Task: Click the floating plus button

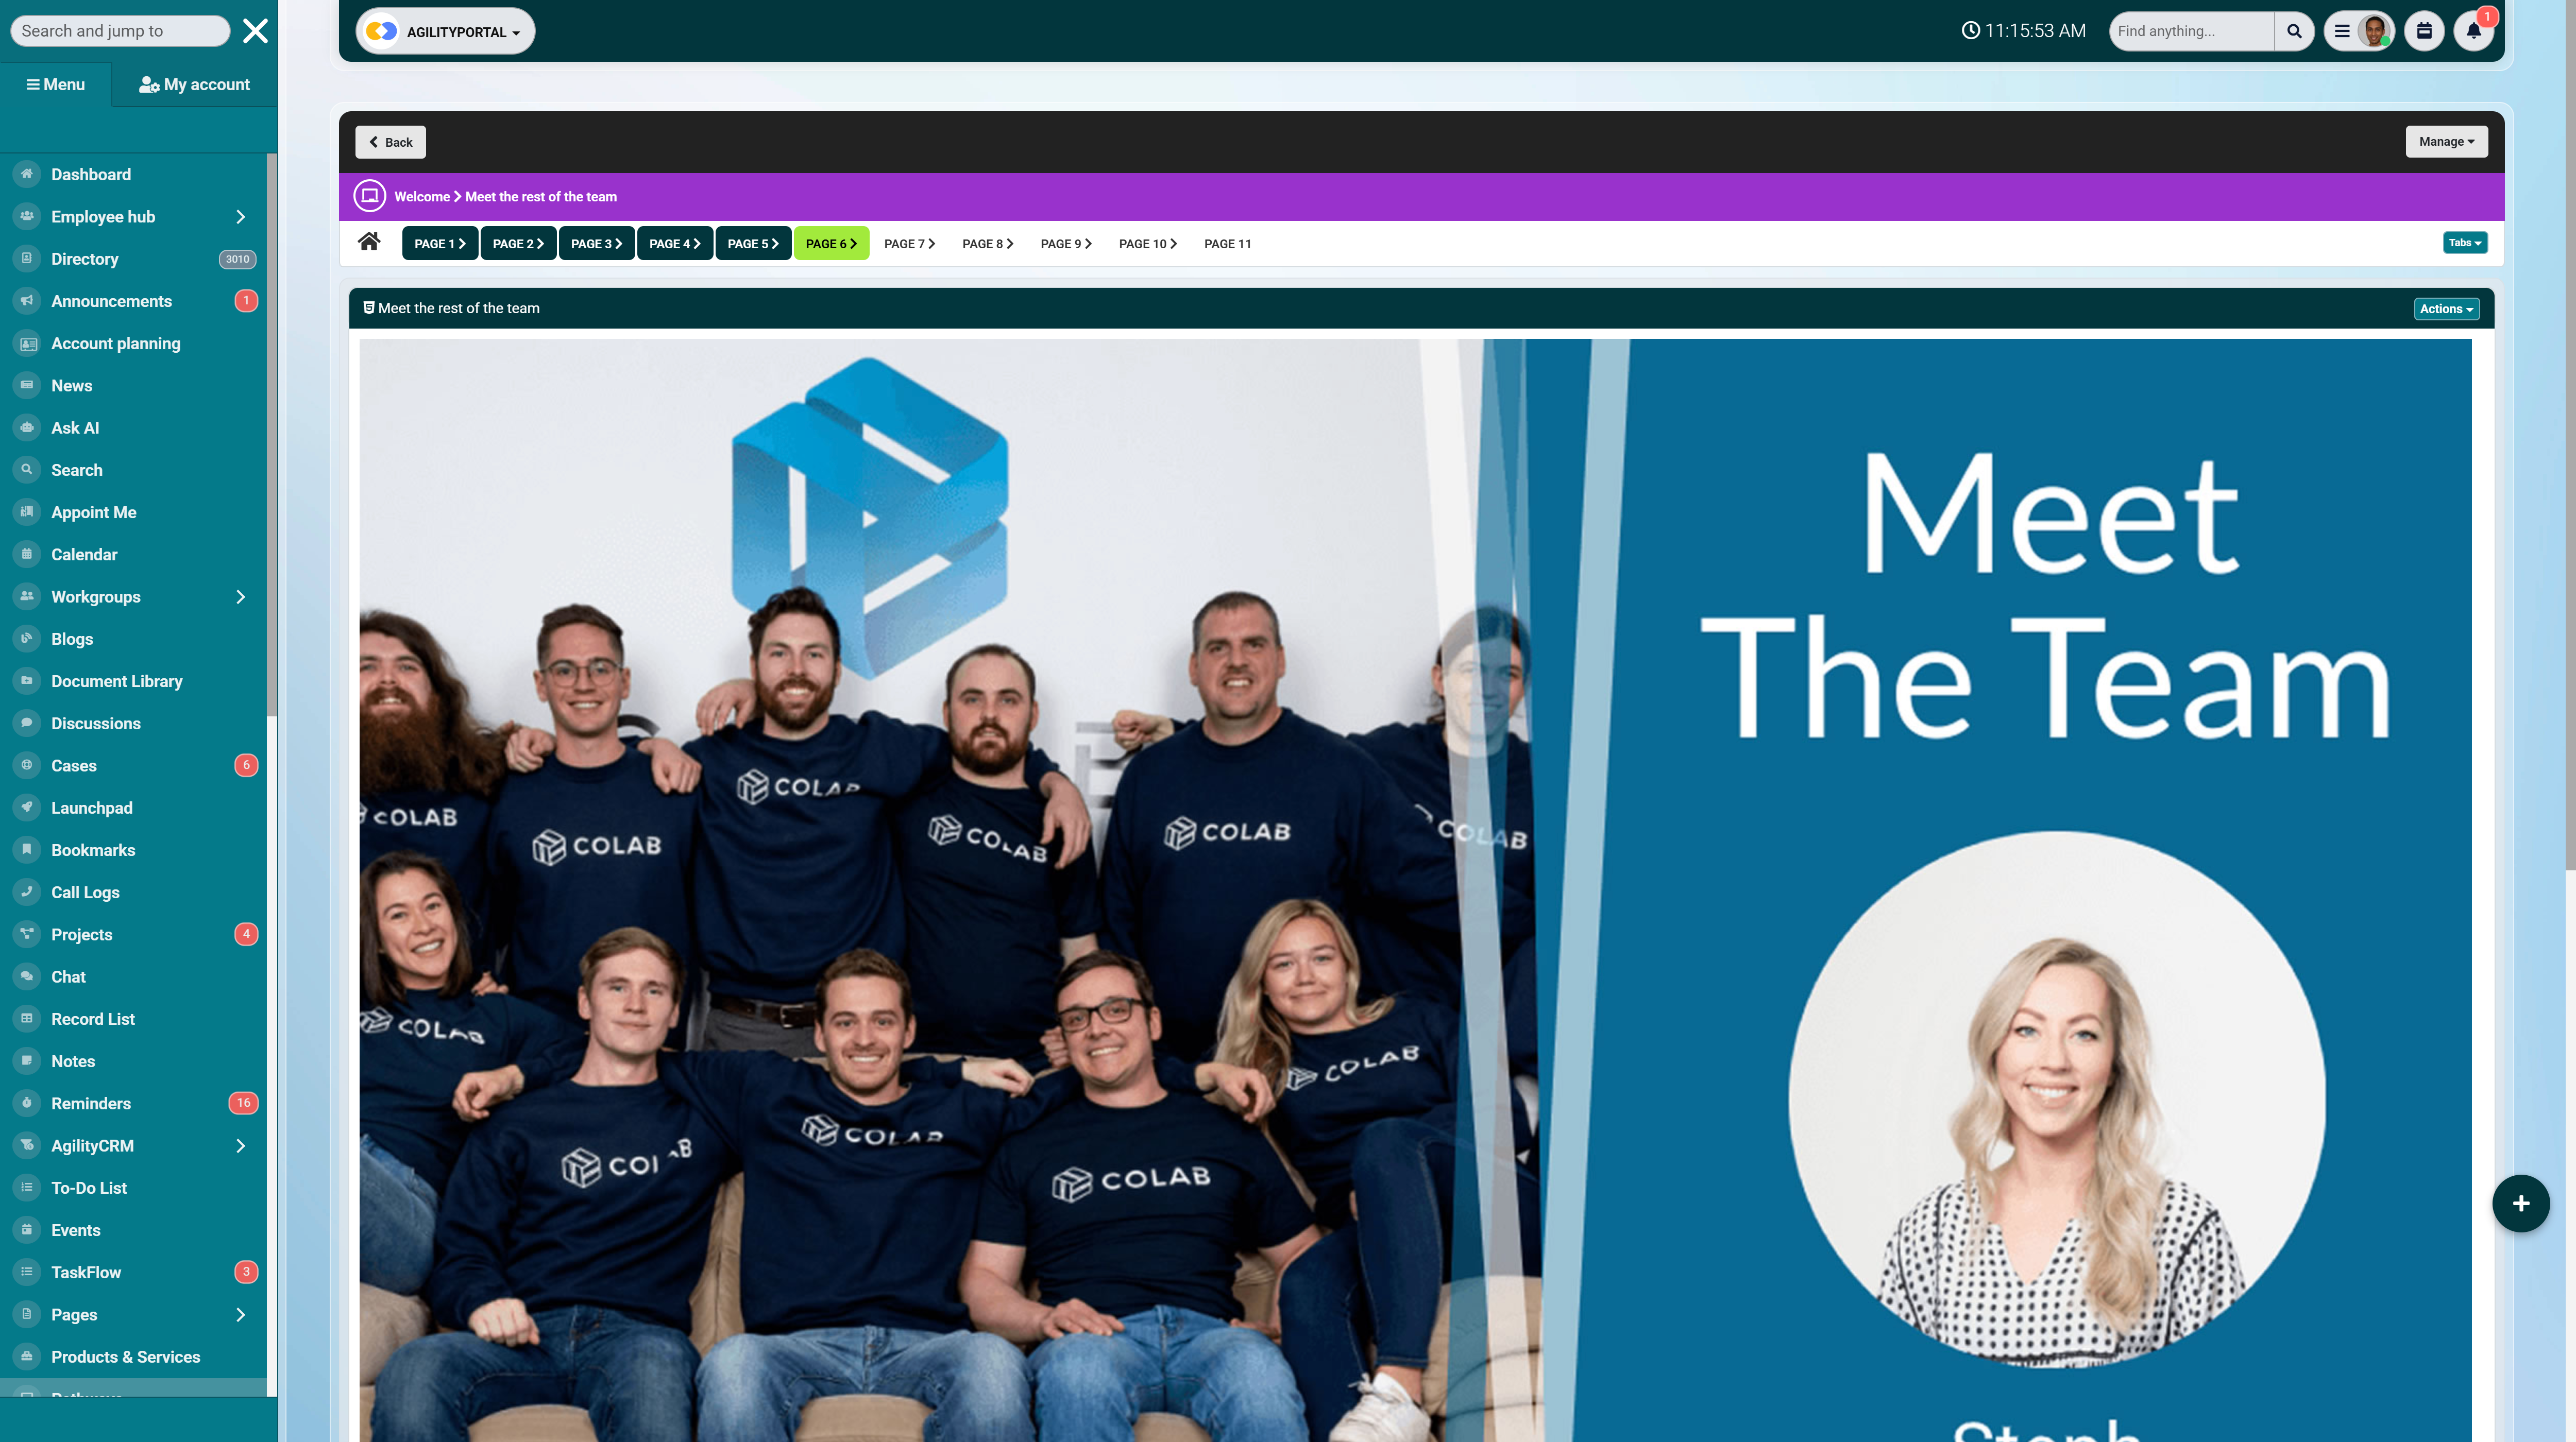Action: pyautogui.click(x=2520, y=1203)
